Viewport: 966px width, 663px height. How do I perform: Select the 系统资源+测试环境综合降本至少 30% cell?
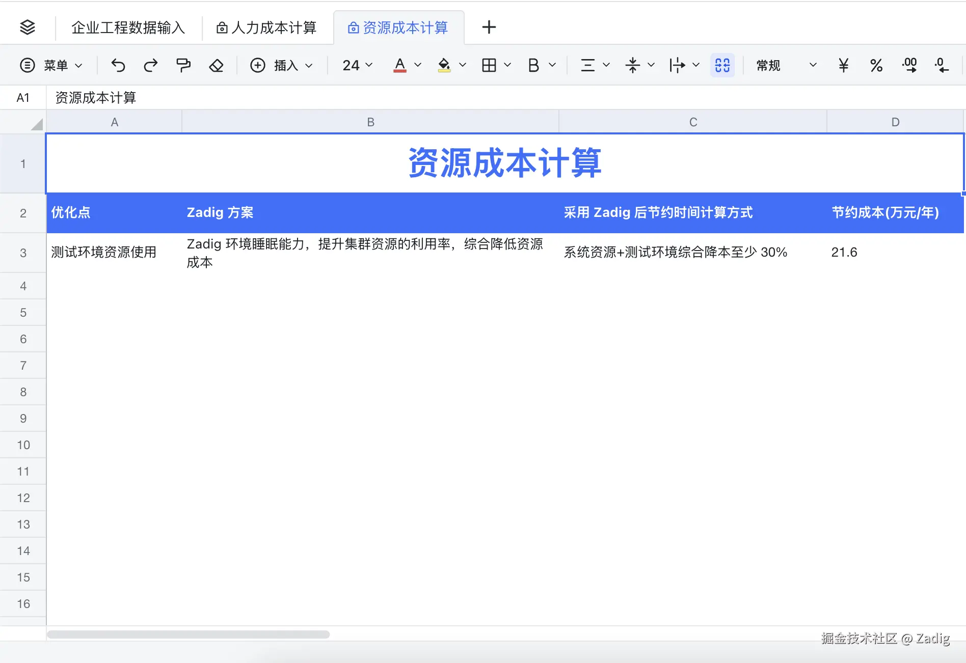[x=693, y=253]
